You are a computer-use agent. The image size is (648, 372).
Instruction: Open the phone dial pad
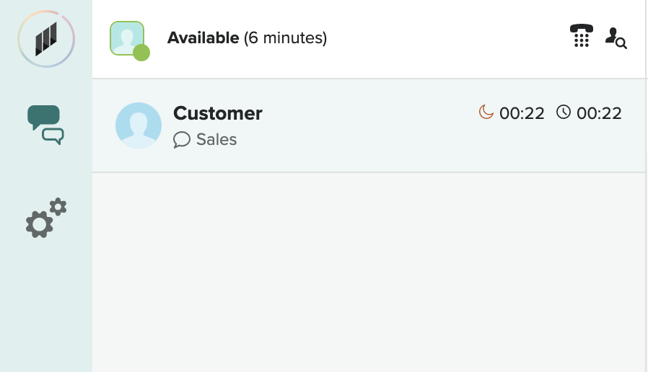point(581,36)
